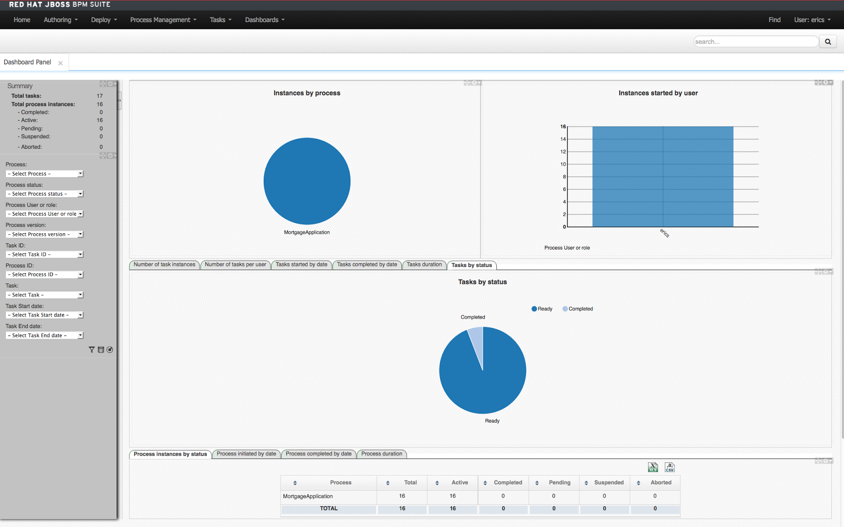This screenshot has width=844, height=527.
Task: Open Summary panel gear settings icon
Action: [110, 84]
